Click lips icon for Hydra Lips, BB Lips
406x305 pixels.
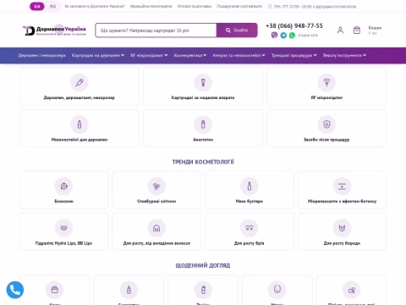pos(64,228)
